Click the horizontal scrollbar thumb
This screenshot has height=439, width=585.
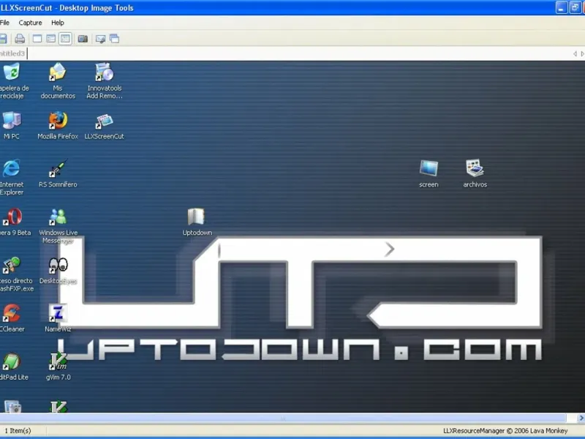click(x=283, y=418)
